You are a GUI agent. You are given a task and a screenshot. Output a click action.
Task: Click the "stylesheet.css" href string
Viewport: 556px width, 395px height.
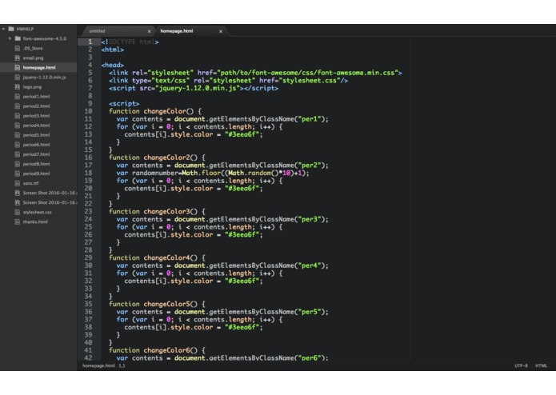click(310, 81)
